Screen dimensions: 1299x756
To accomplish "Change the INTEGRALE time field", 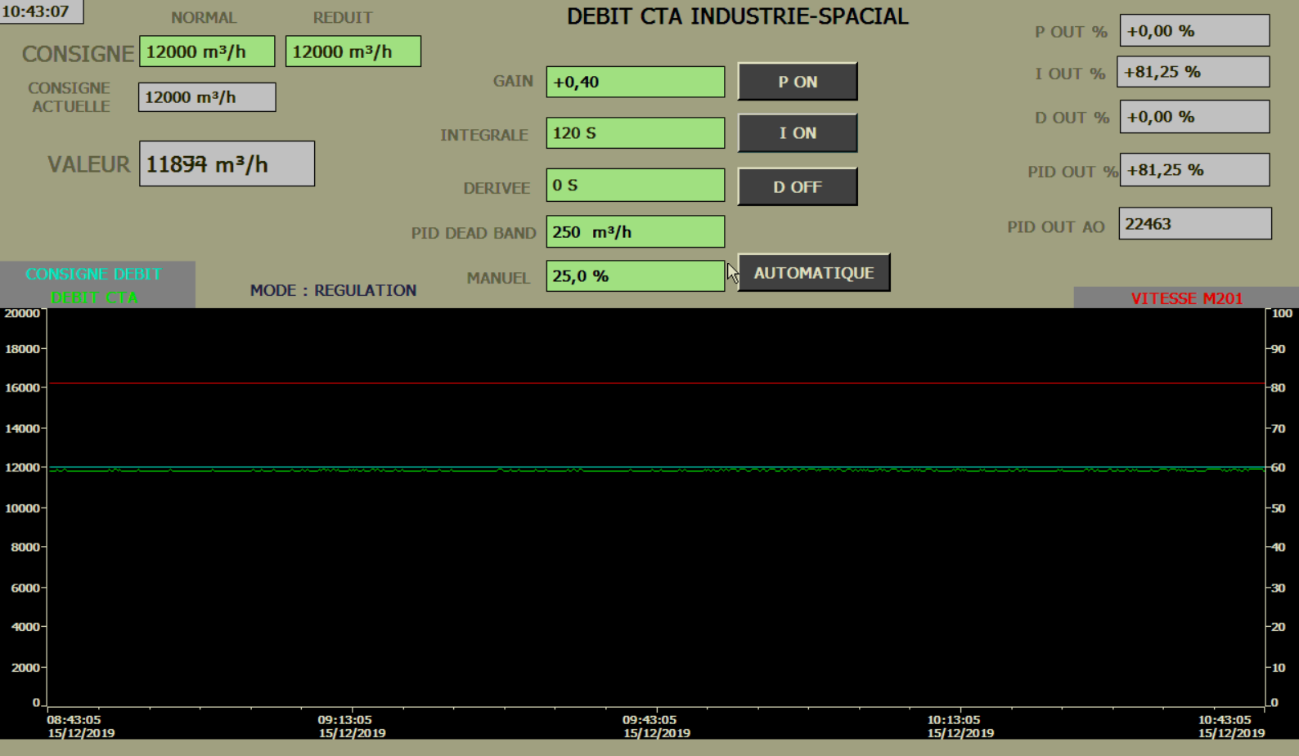I will pos(635,133).
